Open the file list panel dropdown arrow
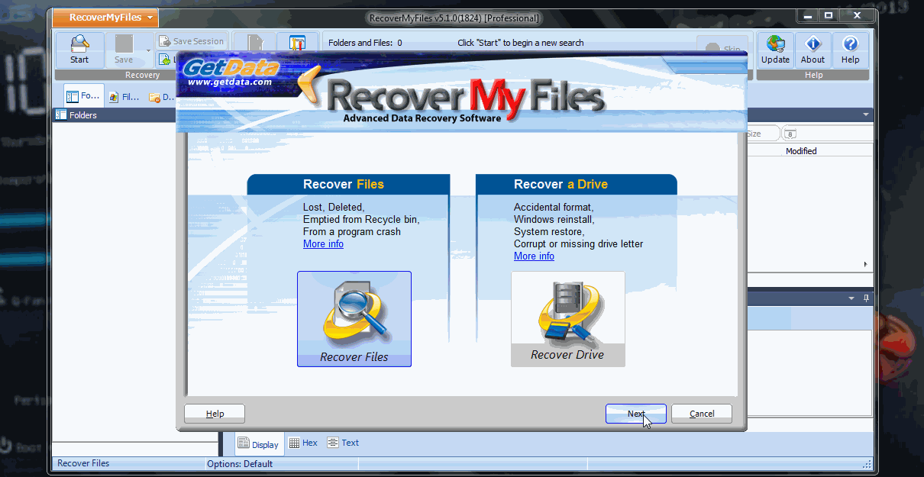Viewport: 924px width, 477px height. [x=866, y=114]
